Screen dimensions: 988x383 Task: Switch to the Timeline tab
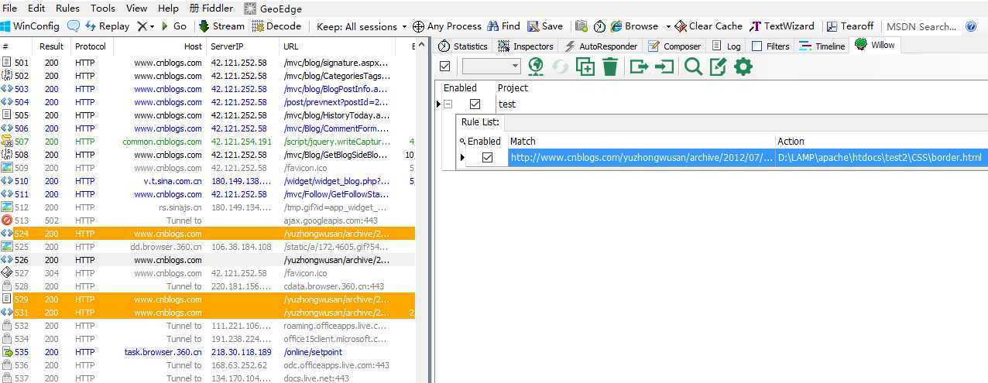pyautogui.click(x=822, y=46)
